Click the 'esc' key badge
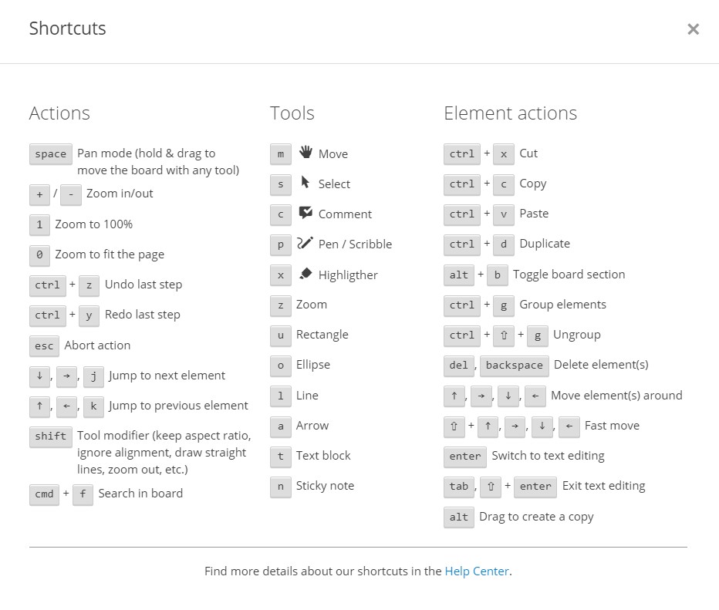The width and height of the screenshot is (719, 610). (x=44, y=345)
